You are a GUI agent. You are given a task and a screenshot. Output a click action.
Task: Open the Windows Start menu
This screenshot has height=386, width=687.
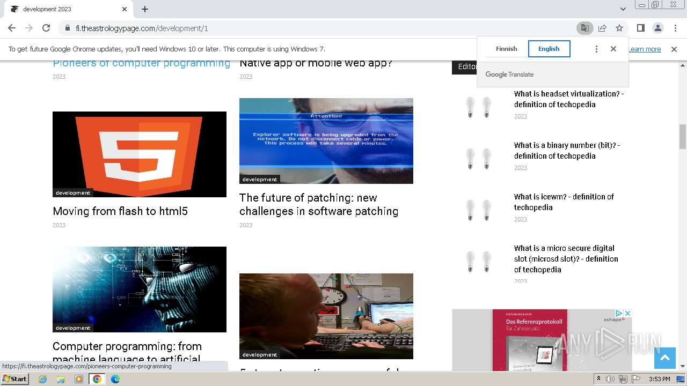tap(15, 378)
